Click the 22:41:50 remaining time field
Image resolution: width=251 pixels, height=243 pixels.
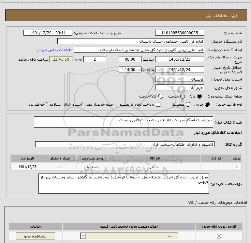61,59
